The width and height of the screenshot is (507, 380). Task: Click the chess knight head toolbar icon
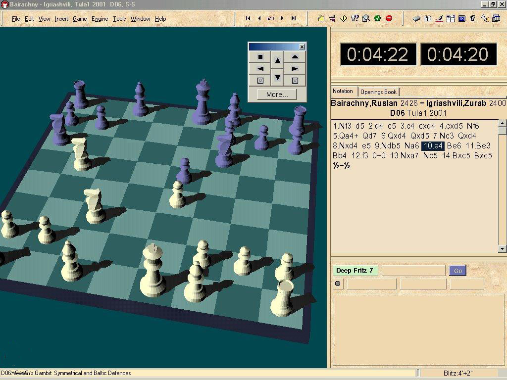point(473,18)
